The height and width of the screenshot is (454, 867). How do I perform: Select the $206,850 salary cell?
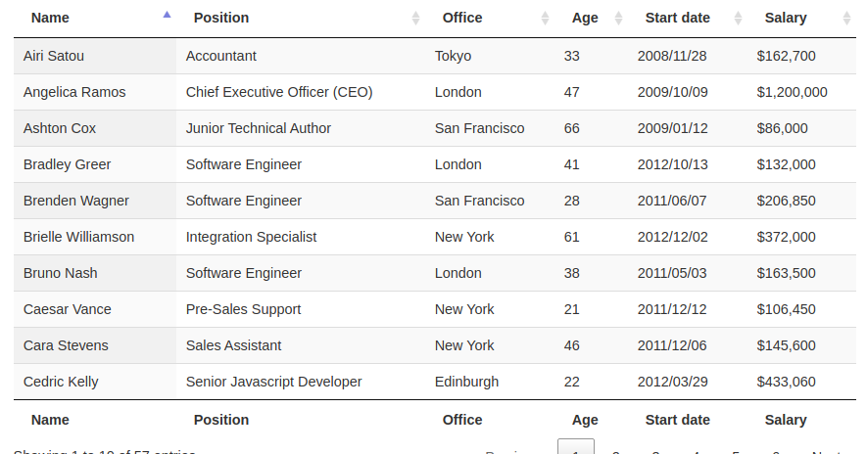tap(786, 201)
